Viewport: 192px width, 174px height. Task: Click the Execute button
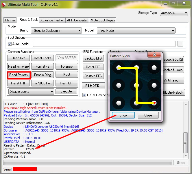66,91
